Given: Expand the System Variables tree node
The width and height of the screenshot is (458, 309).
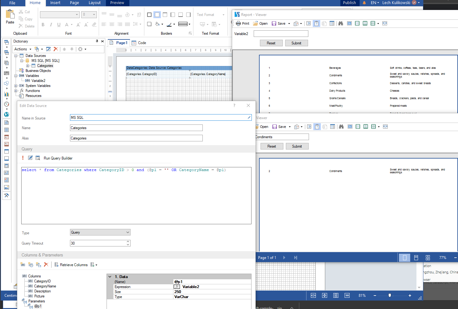Looking at the screenshot, I should [x=16, y=86].
